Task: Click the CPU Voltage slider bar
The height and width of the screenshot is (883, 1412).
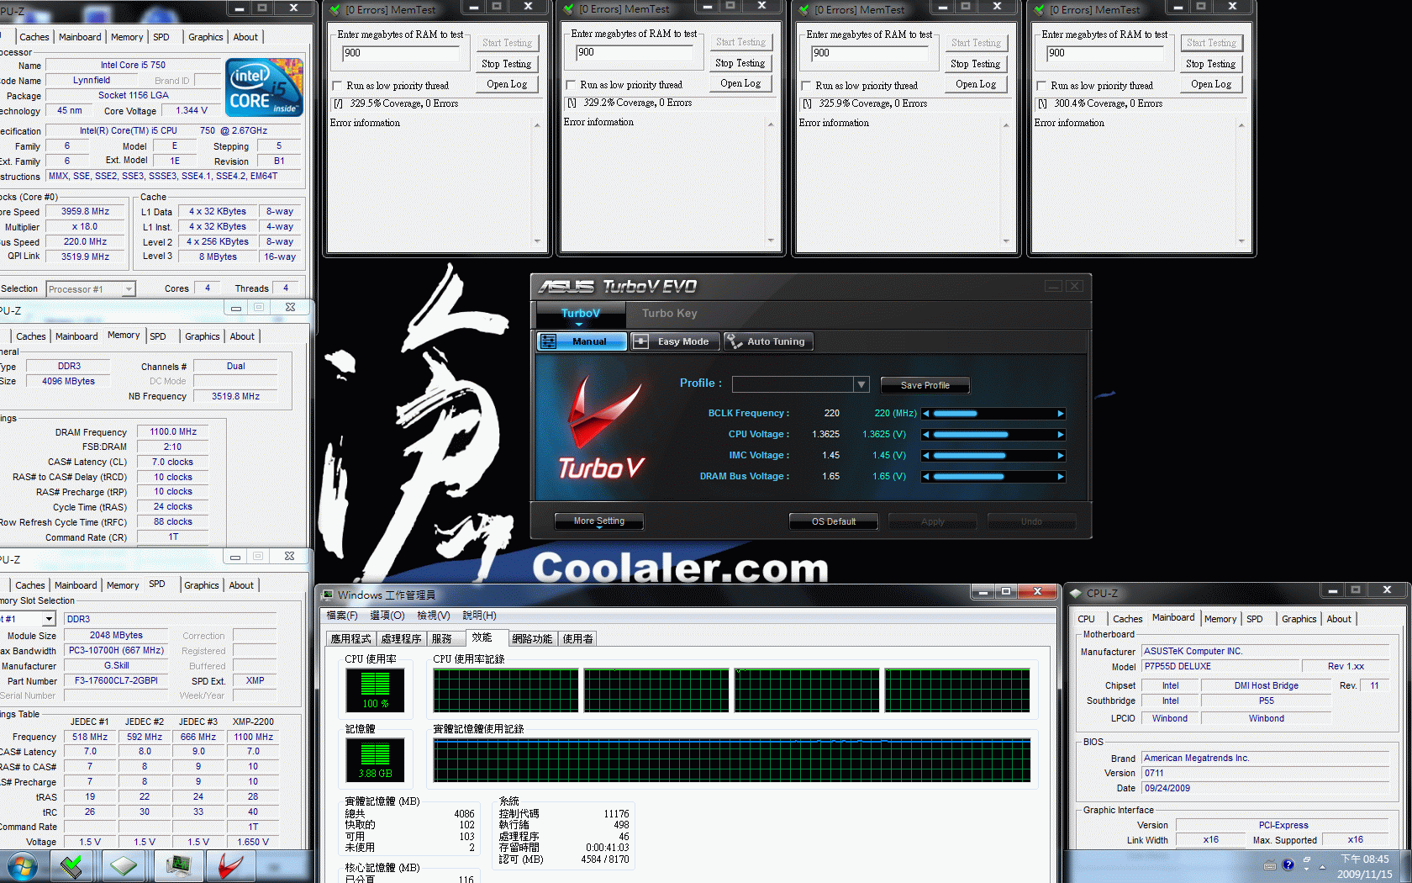Action: click(x=993, y=435)
